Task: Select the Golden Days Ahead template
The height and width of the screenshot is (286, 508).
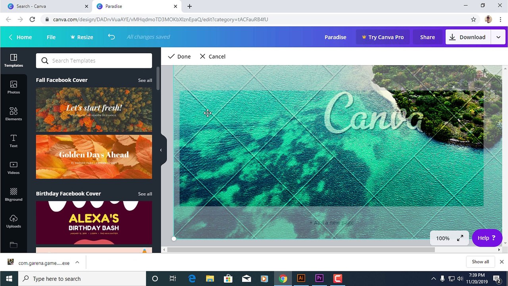Action: pyautogui.click(x=94, y=157)
